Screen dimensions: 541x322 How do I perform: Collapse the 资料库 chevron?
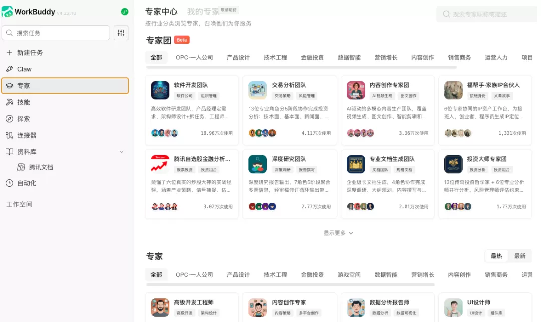tap(121, 152)
